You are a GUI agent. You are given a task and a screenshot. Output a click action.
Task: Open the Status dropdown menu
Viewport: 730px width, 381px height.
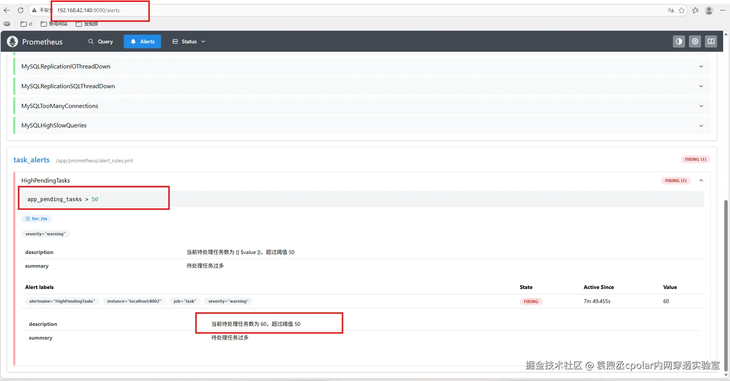[189, 41]
